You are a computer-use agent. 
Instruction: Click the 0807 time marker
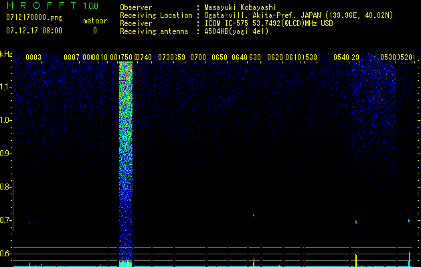coord(72,57)
